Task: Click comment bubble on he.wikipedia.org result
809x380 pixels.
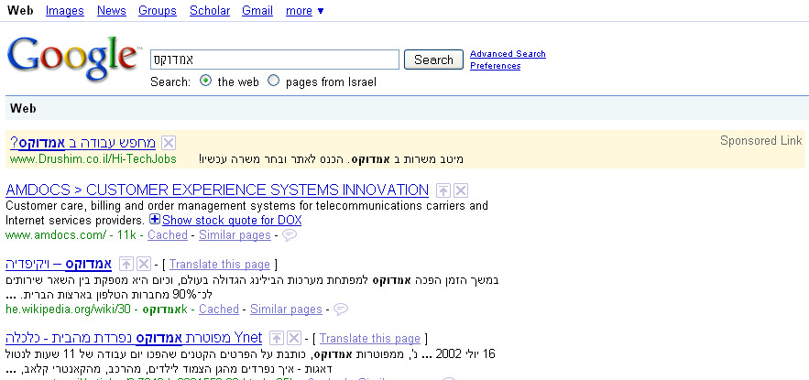Action: pos(341,309)
